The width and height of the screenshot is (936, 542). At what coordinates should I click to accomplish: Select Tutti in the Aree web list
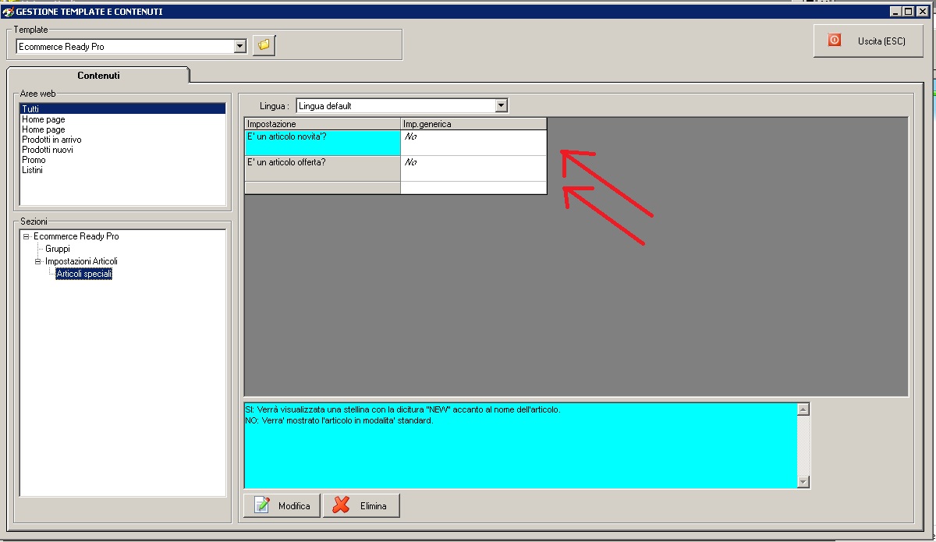(x=122, y=109)
